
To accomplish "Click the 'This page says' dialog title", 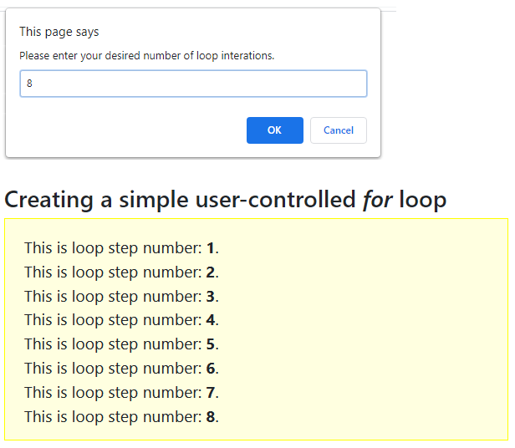I will pos(59,33).
